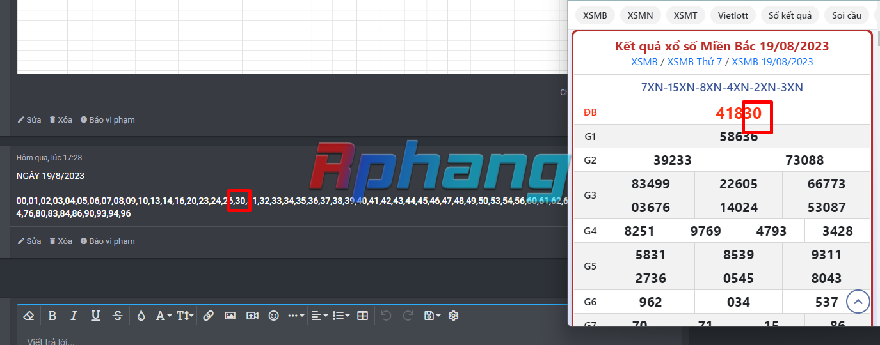The height and width of the screenshot is (345, 880).
Task: Select the 'Soi cầu' pill tab
Action: (846, 15)
